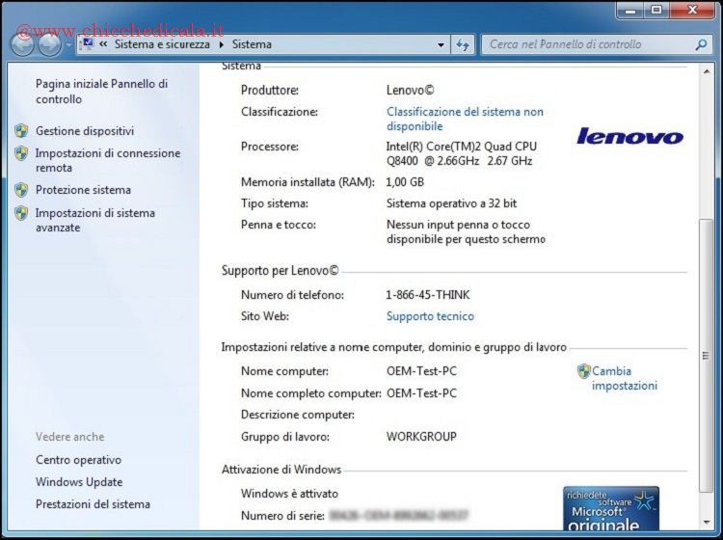723x540 pixels.
Task: Click the address bar refresh icon
Action: [463, 44]
